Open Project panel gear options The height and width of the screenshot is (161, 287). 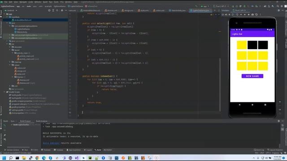[x=62, y=10]
